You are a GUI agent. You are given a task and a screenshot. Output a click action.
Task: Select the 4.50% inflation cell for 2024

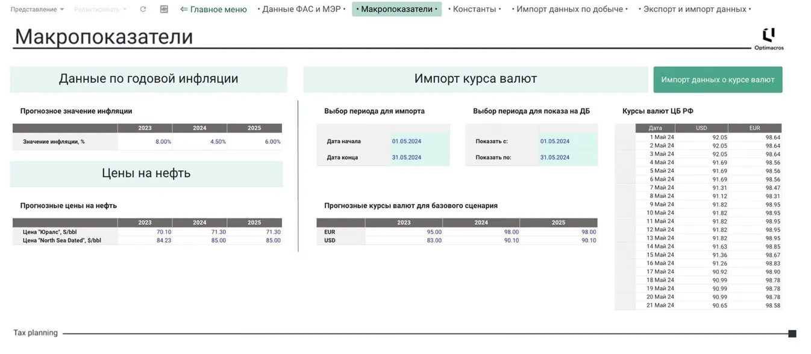click(200, 141)
